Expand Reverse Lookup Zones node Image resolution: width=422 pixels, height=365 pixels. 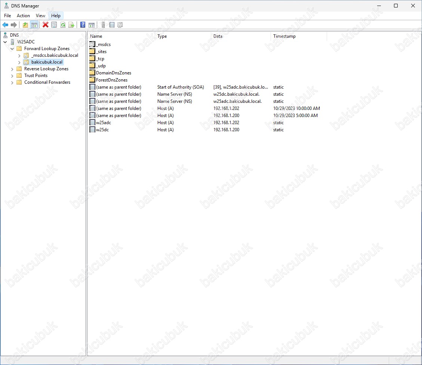12,69
